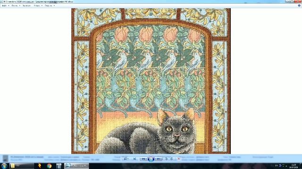Click the input language indicator in the tray
The image size is (302, 169).
(x=277, y=166)
